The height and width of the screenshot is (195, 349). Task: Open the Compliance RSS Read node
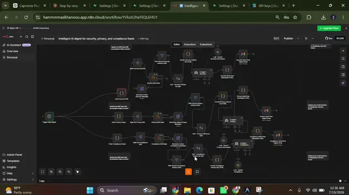tap(159, 138)
